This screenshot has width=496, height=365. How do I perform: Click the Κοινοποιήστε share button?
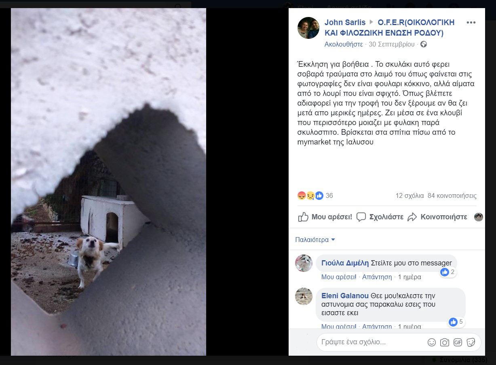point(437,217)
